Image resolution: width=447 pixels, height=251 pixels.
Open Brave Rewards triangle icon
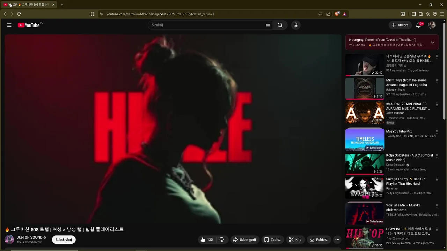click(x=344, y=14)
